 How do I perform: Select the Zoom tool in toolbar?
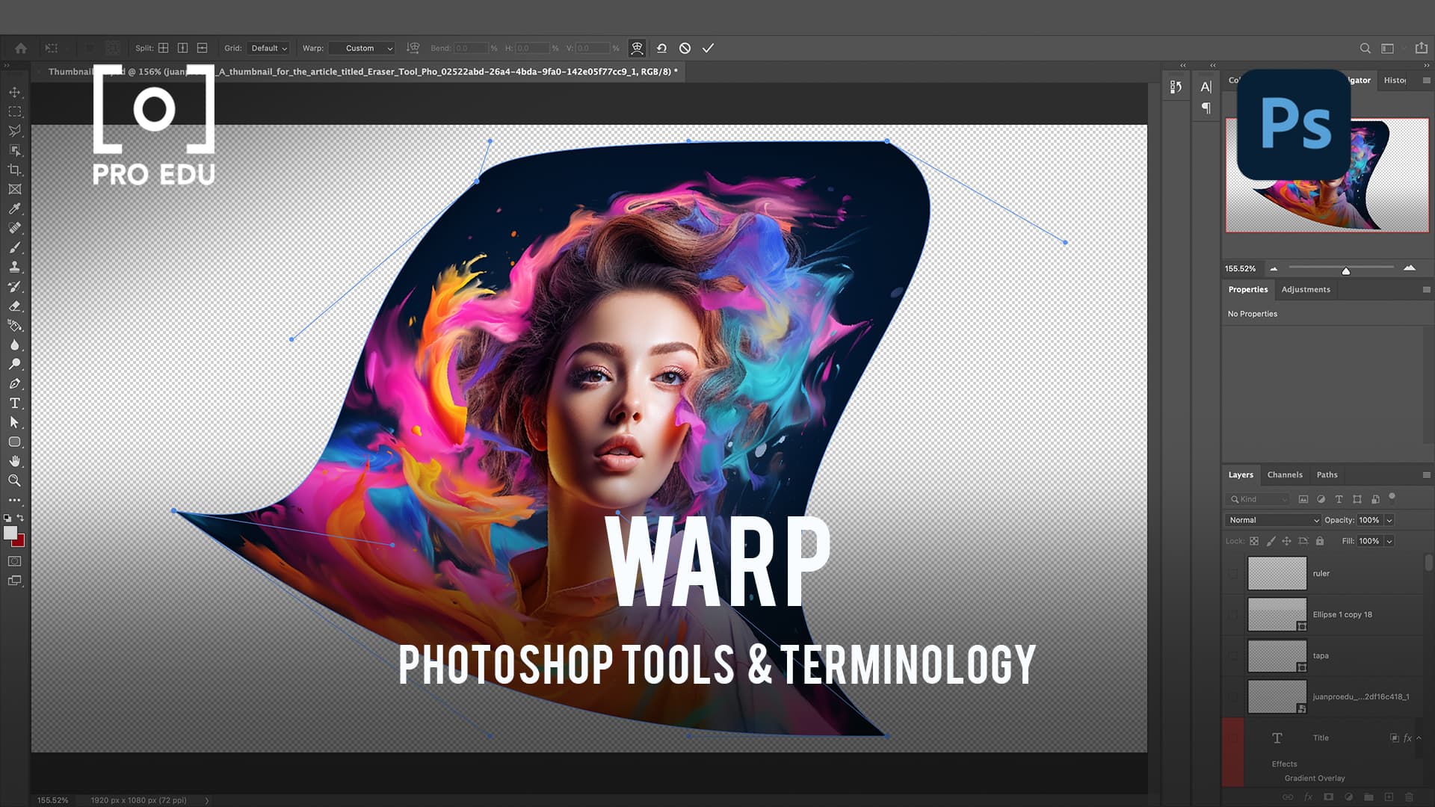click(x=15, y=480)
